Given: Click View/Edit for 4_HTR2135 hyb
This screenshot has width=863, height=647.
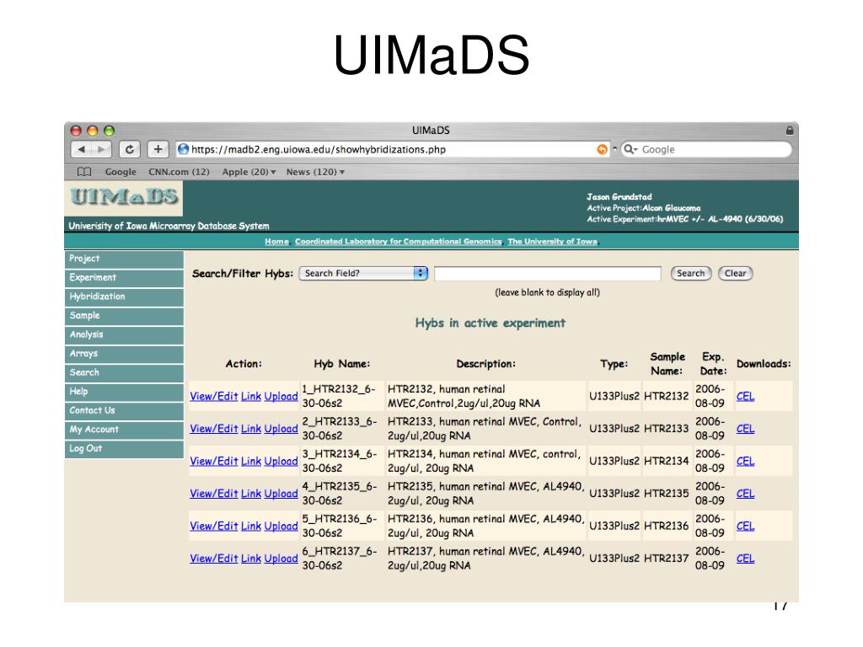Looking at the screenshot, I should point(213,494).
